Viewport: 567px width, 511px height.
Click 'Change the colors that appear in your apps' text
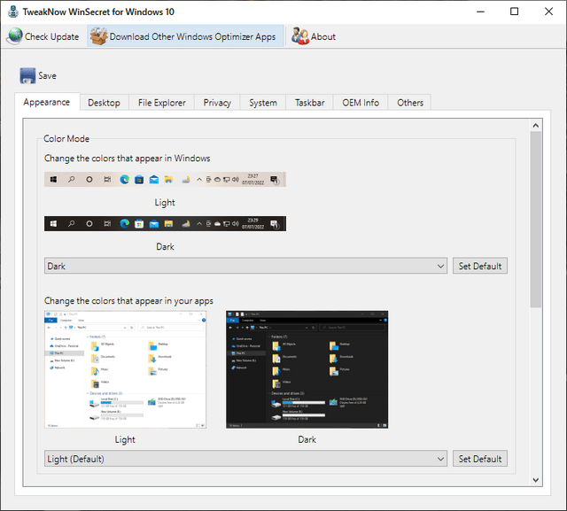[x=128, y=301]
